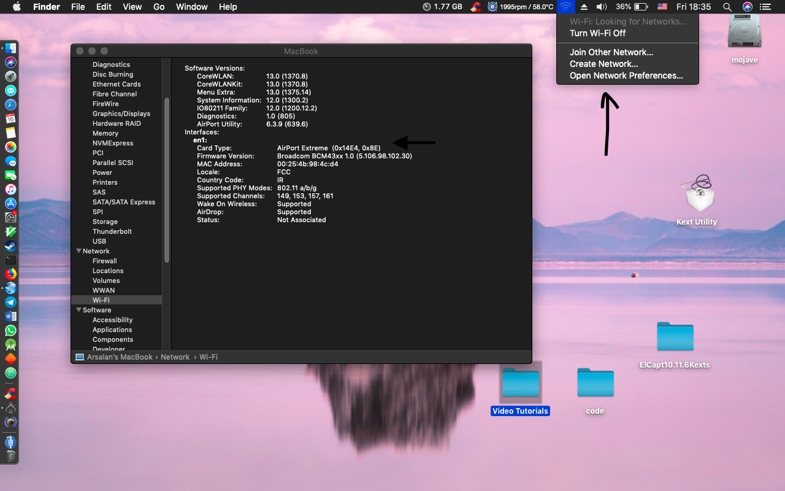Open the Trash in the Dock
This screenshot has width=785, height=491.
point(10,456)
